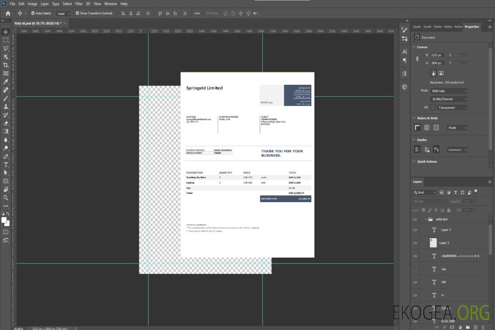Open the layer Kind filter dropdown
Image resolution: width=495 pixels, height=330 pixels.
424,192
